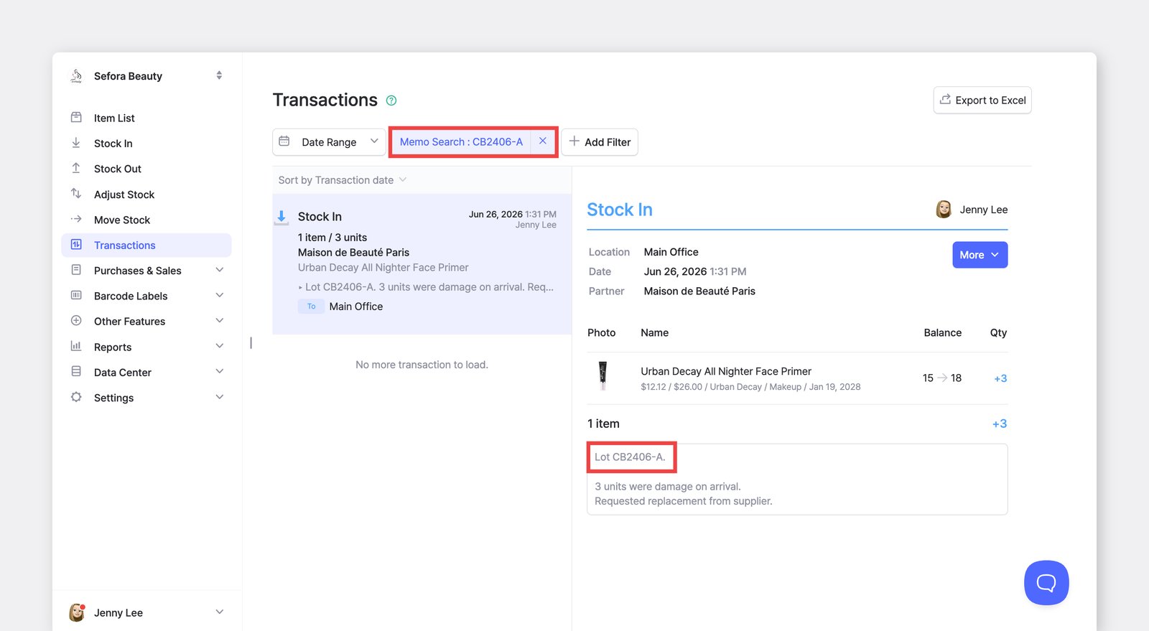Click the Add Filter button
The height and width of the screenshot is (631, 1149).
[x=600, y=141]
